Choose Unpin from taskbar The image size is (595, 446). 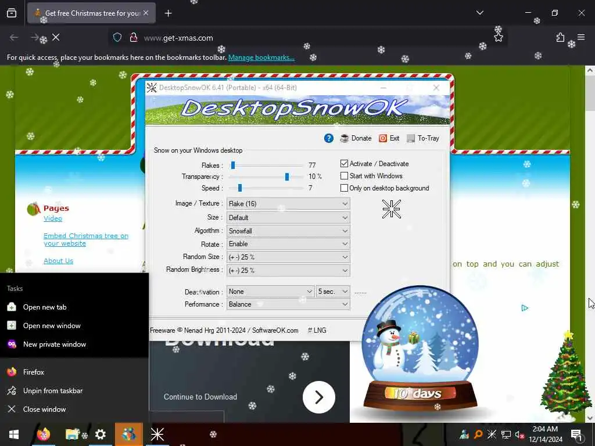(x=74, y=391)
